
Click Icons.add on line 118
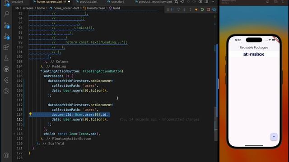pos(88,134)
